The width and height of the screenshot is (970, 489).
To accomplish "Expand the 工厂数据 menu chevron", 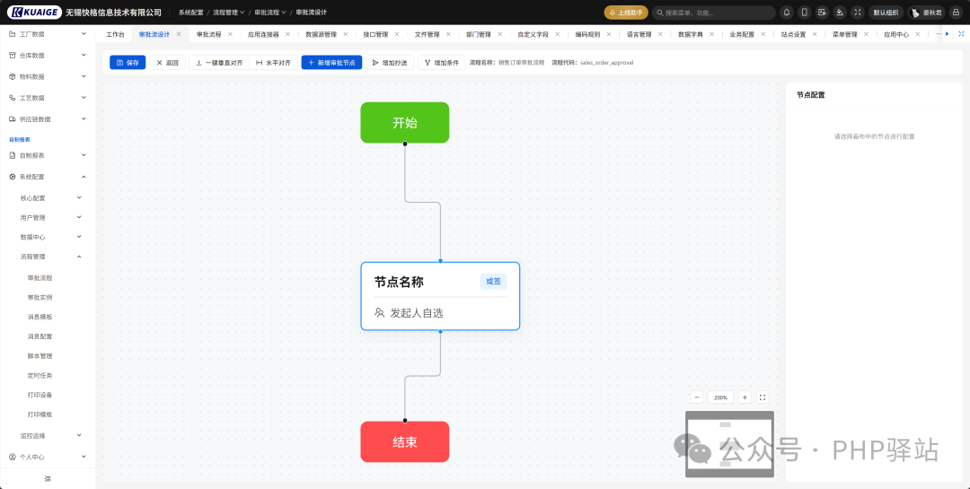I will coord(84,34).
